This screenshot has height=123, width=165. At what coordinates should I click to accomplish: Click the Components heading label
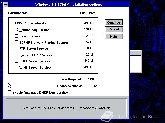coord(17,13)
